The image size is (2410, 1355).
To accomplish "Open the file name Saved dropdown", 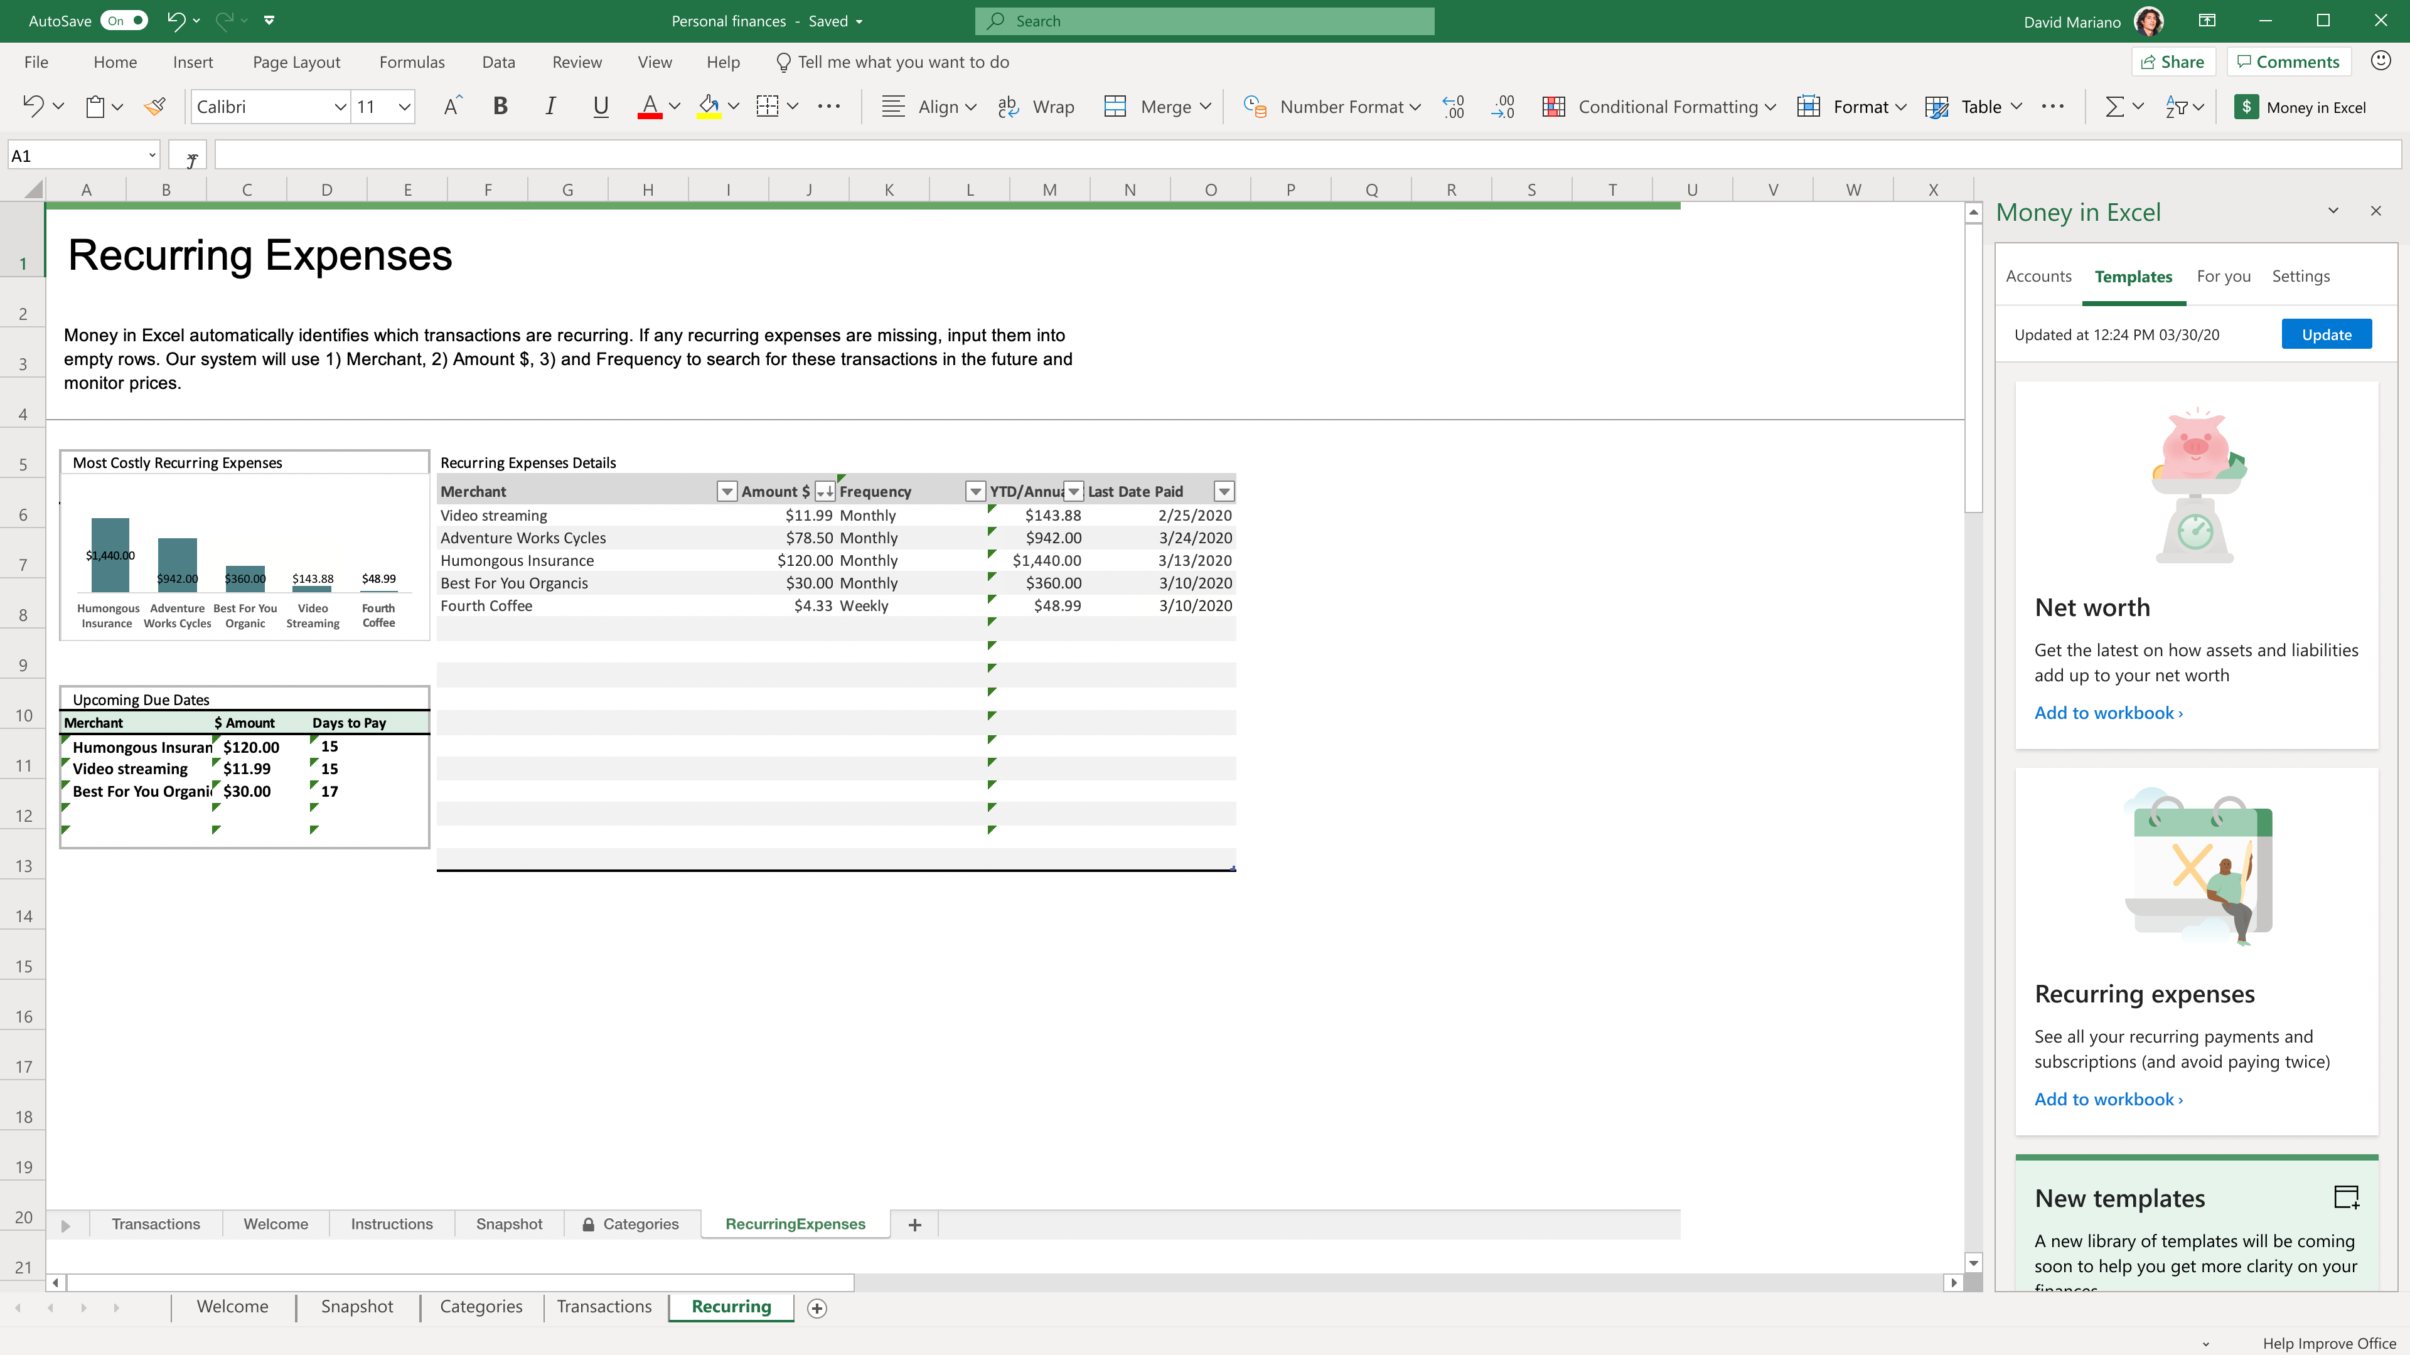I will (859, 21).
